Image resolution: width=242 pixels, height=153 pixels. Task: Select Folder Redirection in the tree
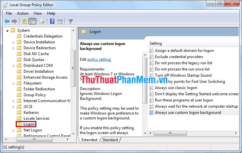(x=39, y=89)
